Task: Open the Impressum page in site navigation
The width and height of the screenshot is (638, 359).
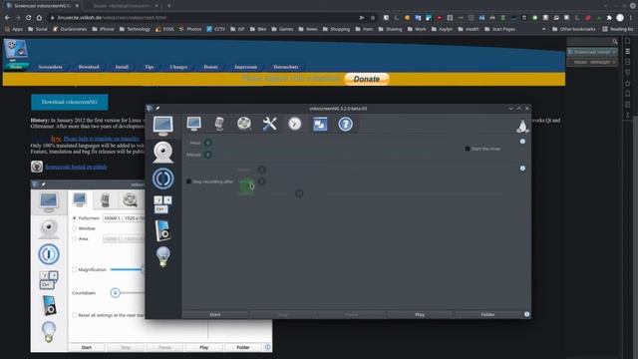Action: pyautogui.click(x=246, y=67)
